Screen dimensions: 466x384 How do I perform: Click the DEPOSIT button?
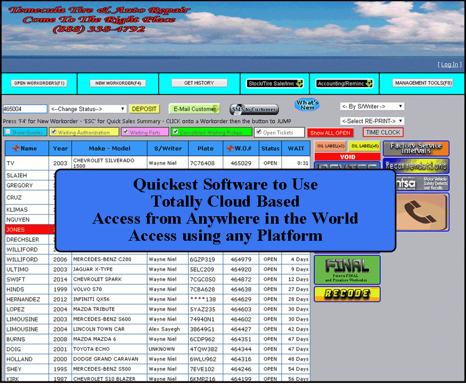(144, 108)
